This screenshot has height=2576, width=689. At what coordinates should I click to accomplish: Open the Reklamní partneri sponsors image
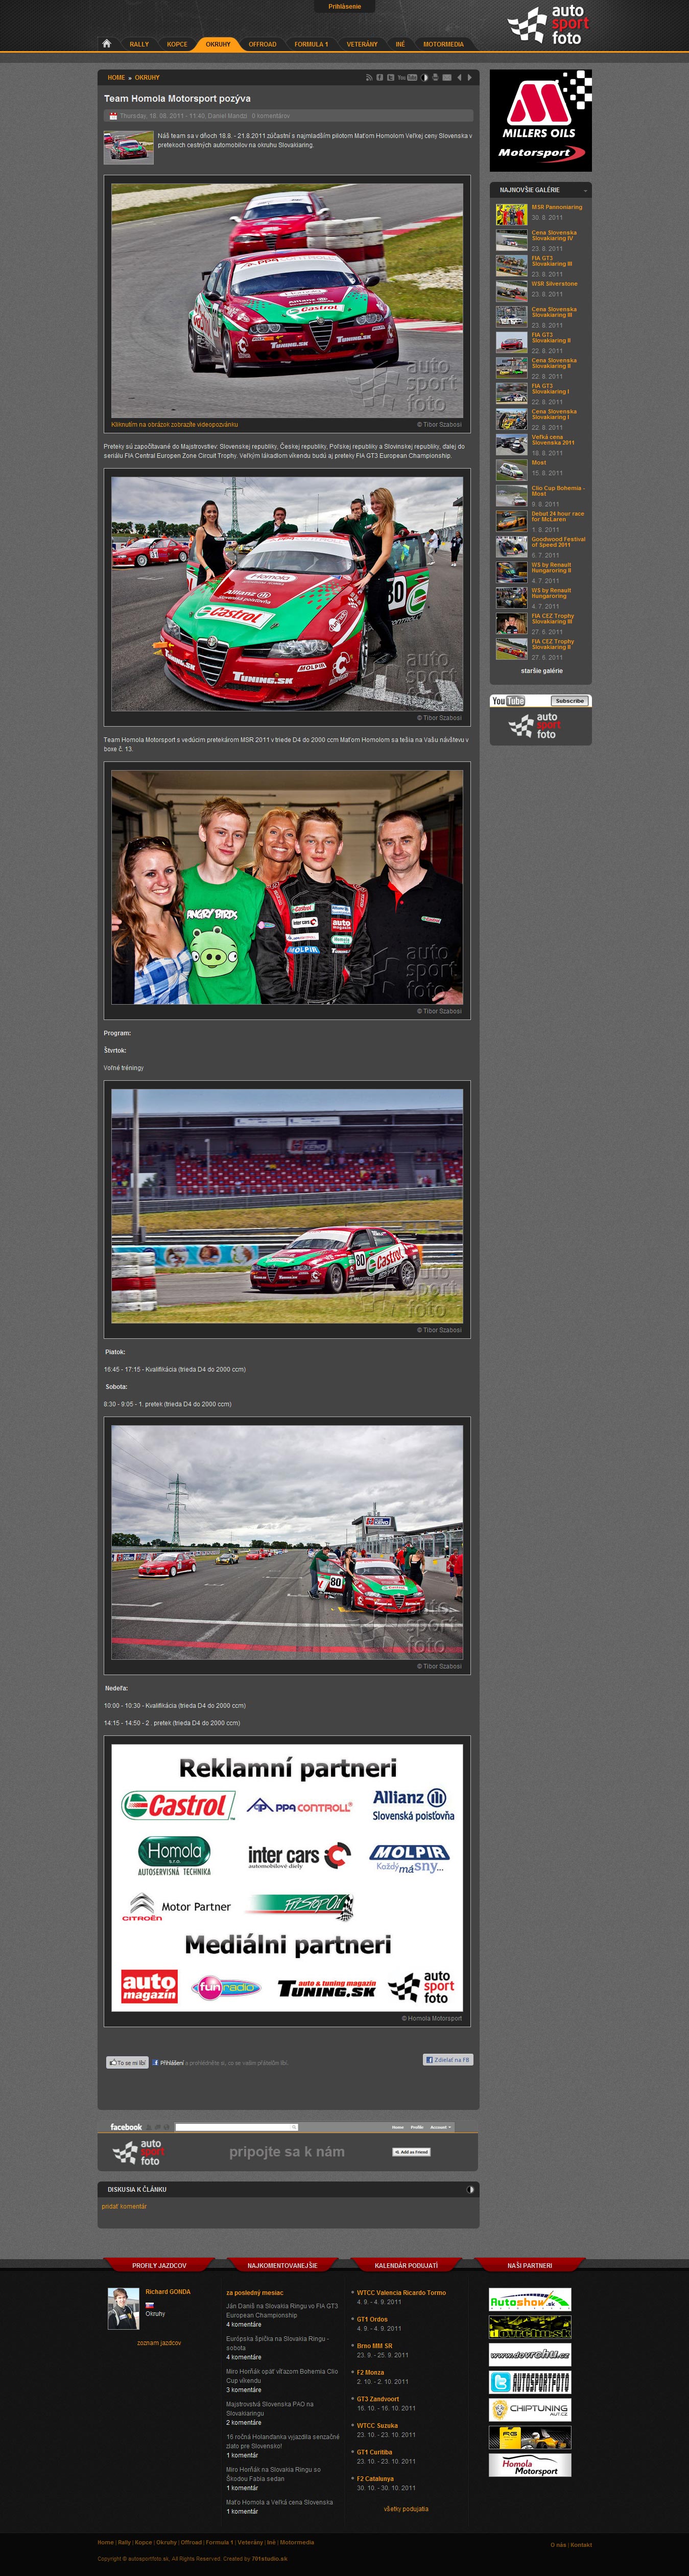coord(287,1877)
